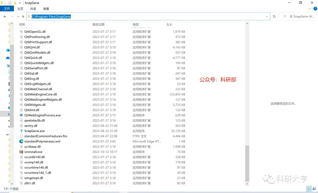318x193 pixels.
Task: Switch to details view icon in status bar
Action: click(309, 189)
